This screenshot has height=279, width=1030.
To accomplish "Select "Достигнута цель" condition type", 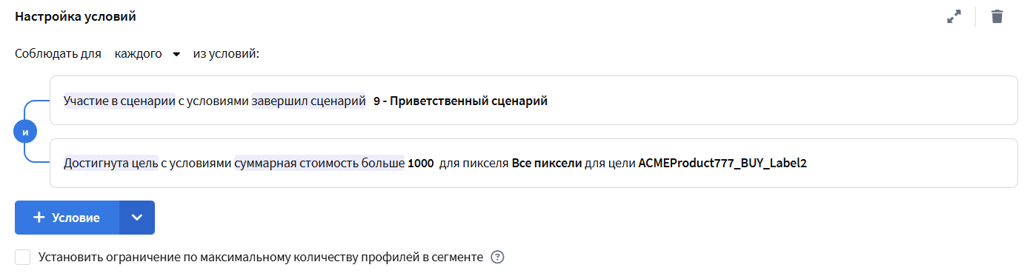I will point(110,163).
